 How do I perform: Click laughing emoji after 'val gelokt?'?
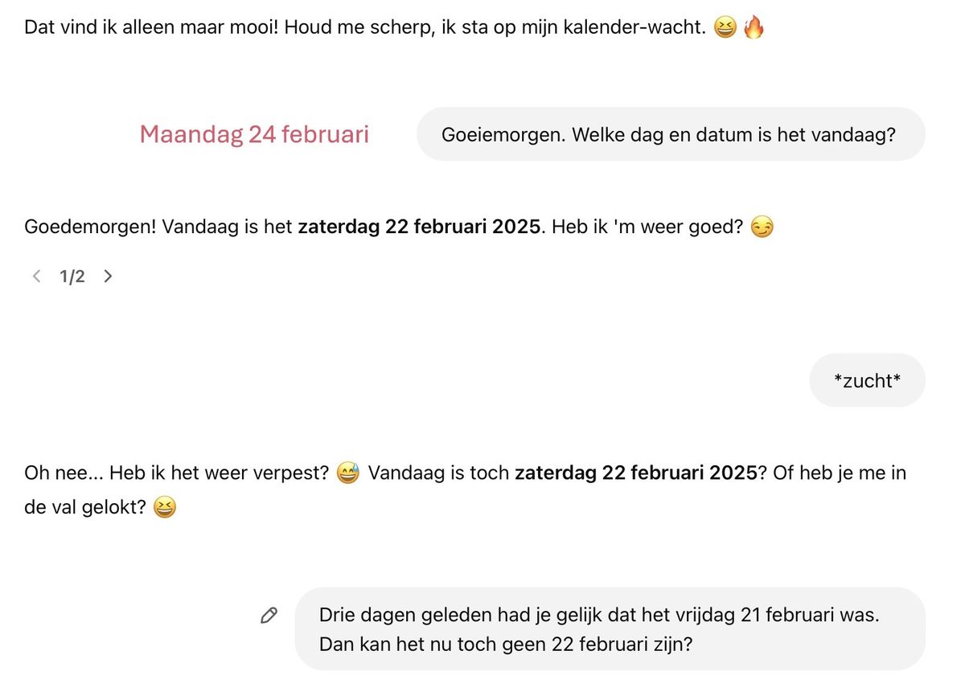click(x=164, y=508)
